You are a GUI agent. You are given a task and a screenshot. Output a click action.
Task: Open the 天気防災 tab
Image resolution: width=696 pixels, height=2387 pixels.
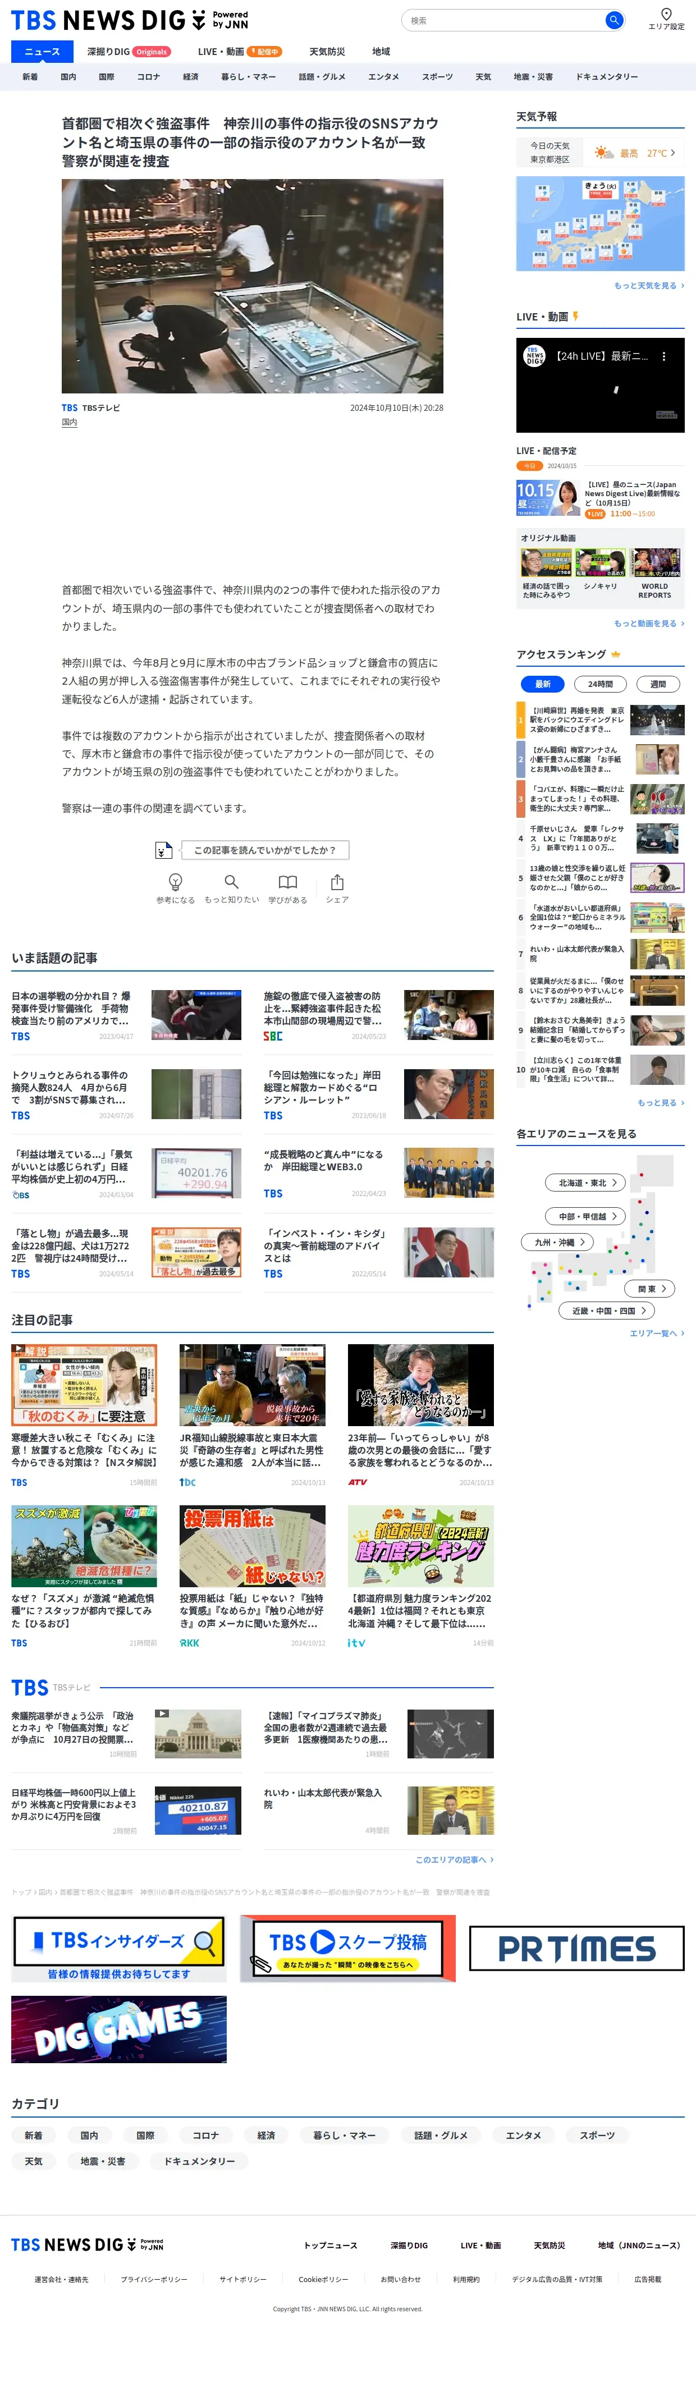tap(327, 52)
